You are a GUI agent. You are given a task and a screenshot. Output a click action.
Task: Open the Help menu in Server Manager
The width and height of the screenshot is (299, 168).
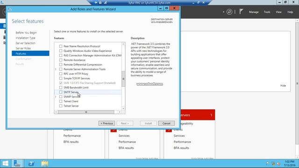tap(290, 12)
